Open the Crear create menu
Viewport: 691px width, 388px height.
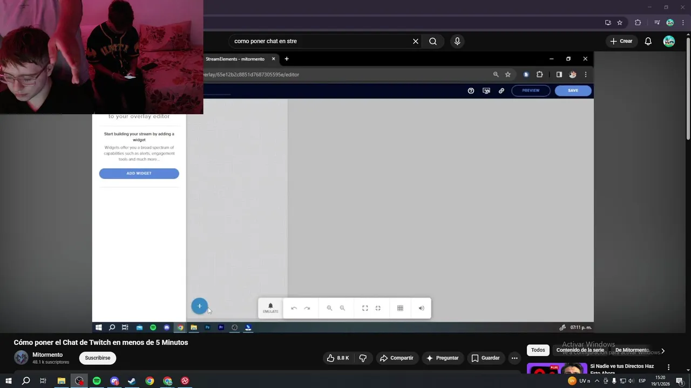(621, 41)
